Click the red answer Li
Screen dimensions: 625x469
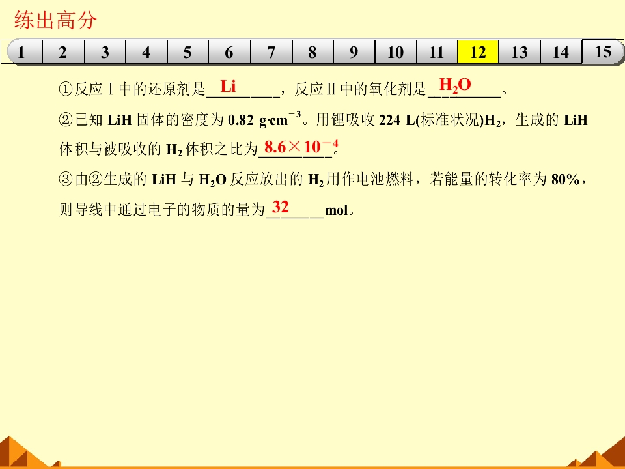pyautogui.click(x=228, y=86)
